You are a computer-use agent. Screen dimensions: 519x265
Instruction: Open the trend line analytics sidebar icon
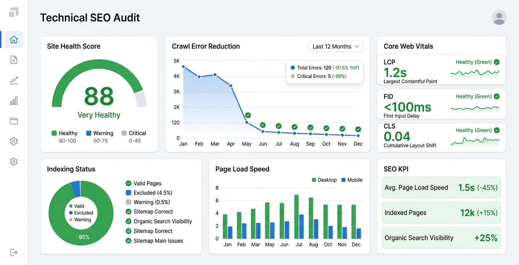click(14, 80)
